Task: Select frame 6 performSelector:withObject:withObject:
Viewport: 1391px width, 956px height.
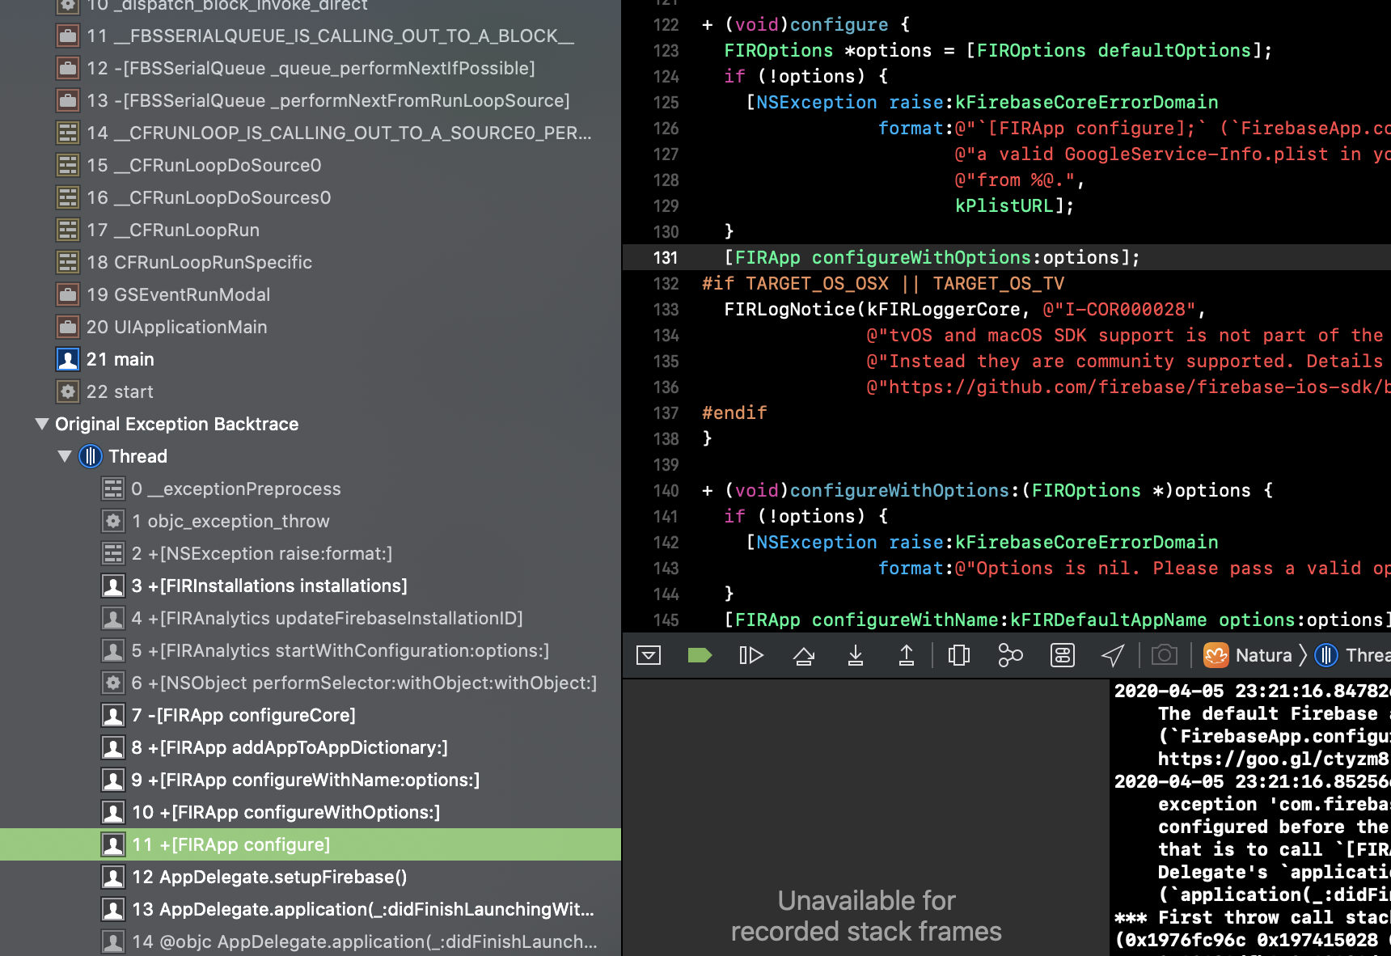Action: (311, 683)
